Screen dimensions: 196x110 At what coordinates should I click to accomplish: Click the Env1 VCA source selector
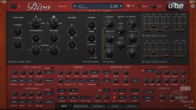107,72
